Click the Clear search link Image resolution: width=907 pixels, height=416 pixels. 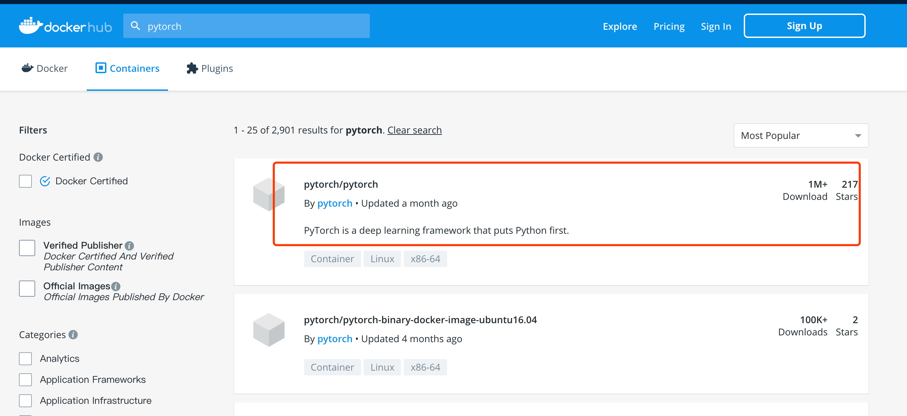coord(415,130)
